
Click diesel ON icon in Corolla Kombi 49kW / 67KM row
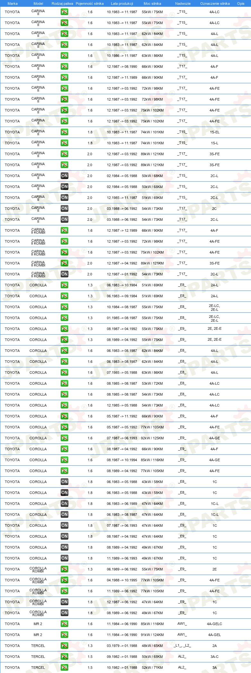64,613
